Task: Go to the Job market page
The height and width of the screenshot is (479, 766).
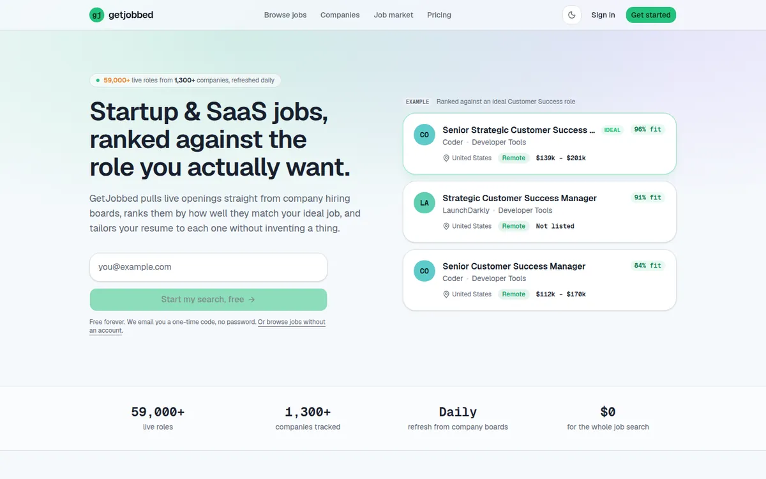Action: click(x=393, y=15)
